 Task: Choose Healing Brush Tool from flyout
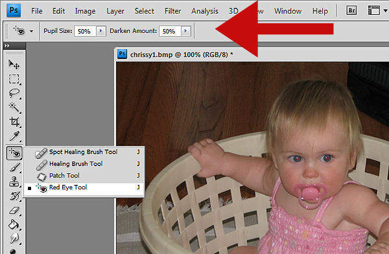[x=84, y=164]
